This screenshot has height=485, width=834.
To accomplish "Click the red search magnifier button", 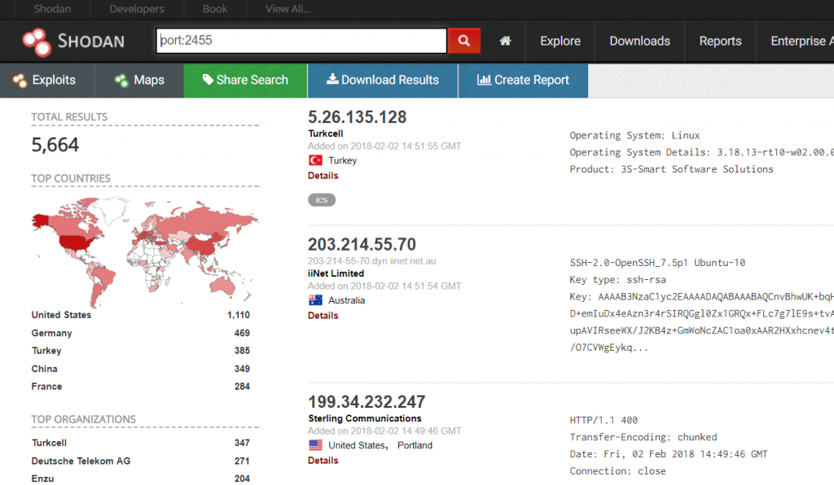I will pos(463,41).
